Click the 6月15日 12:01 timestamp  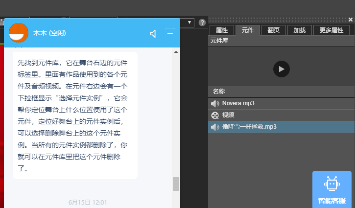(88, 202)
